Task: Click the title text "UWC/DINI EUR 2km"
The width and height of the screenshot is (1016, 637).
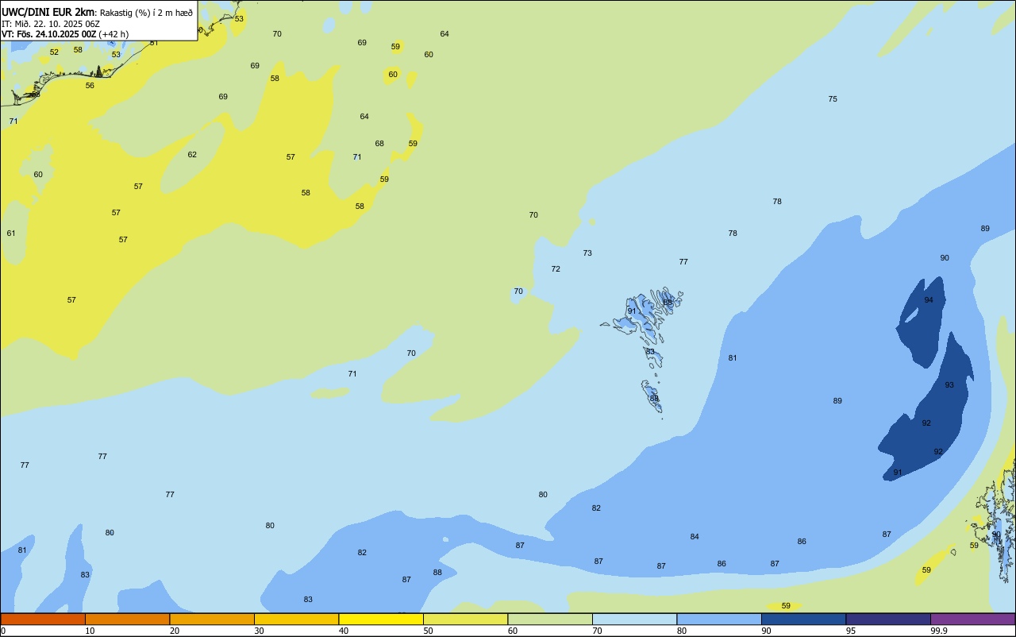Action: pos(48,12)
